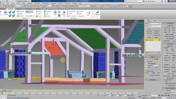This screenshot has width=176, height=99.
Task: Open the Rendering menu
Action: (54, 3)
